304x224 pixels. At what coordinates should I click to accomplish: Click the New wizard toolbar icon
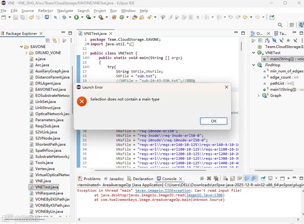point(4,17)
